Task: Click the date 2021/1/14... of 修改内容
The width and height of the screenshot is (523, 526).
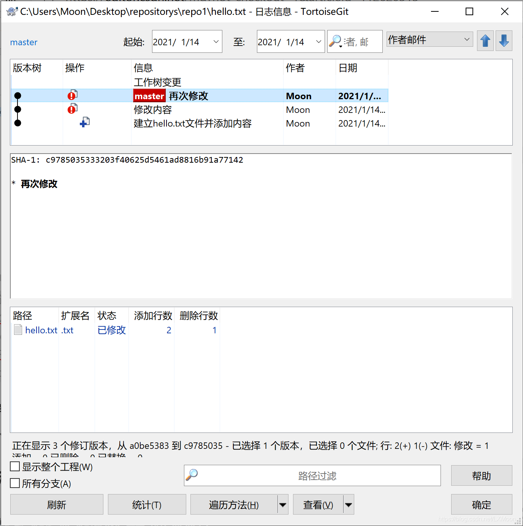Action: pyautogui.click(x=362, y=109)
